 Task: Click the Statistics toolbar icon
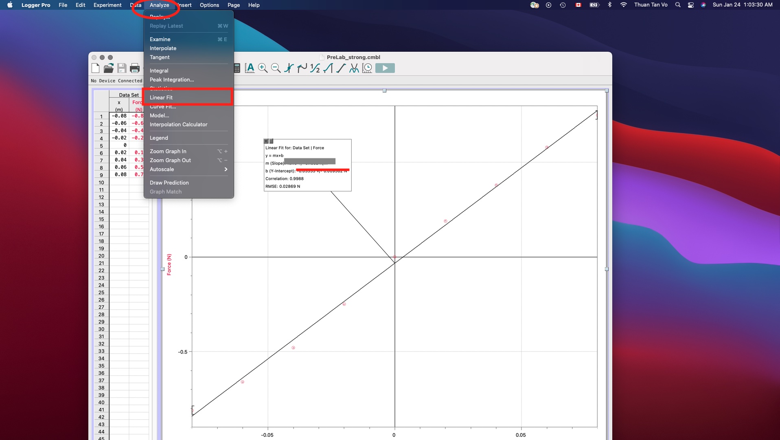pyautogui.click(x=315, y=68)
